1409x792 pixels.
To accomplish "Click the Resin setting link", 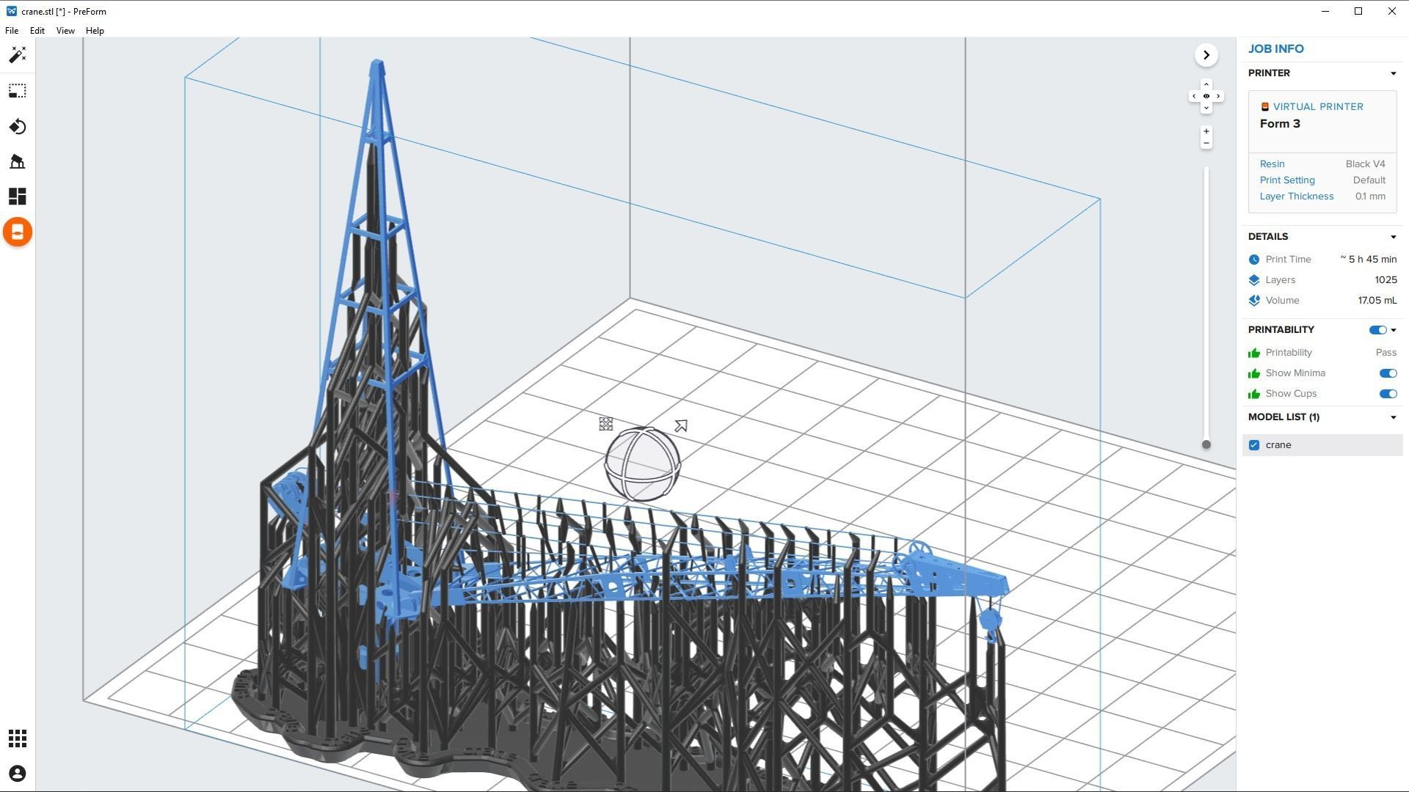I will [x=1272, y=164].
